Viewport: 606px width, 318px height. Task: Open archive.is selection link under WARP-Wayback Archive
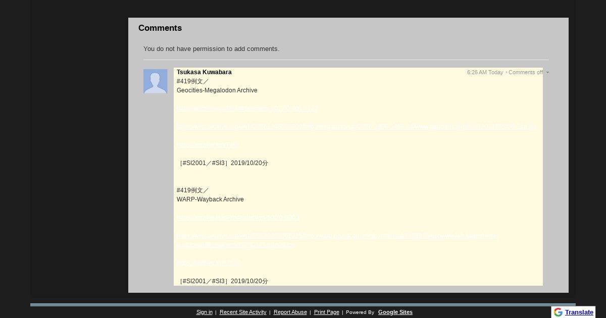click(x=238, y=218)
